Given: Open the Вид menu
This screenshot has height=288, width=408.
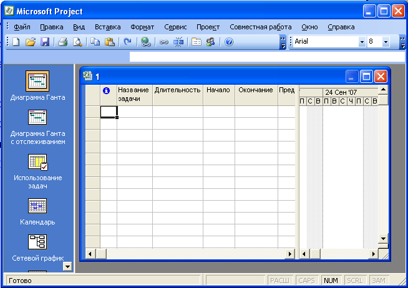Looking at the screenshot, I should point(79,27).
